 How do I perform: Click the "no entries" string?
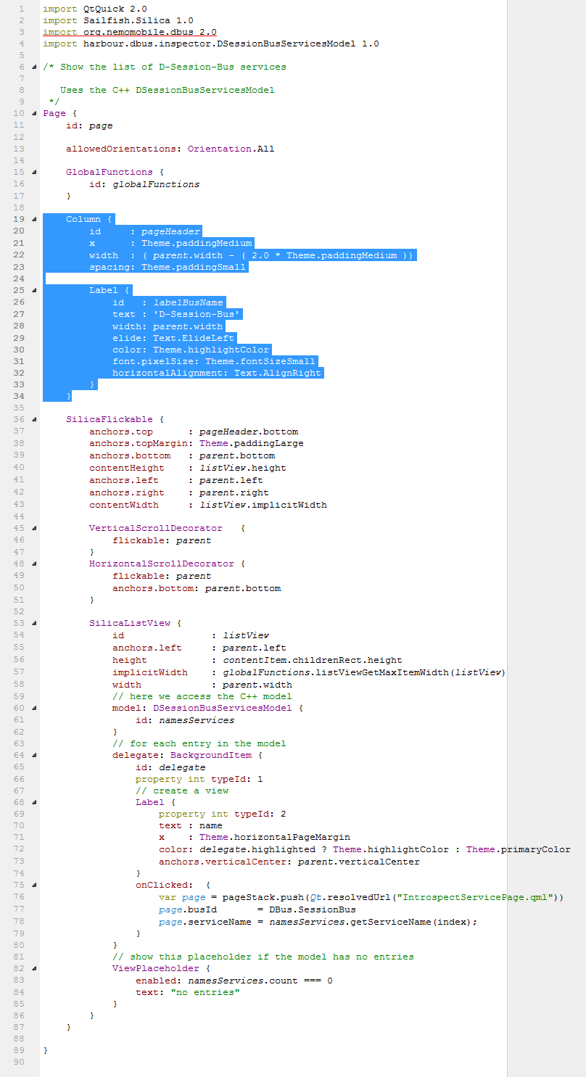pyautogui.click(x=205, y=992)
